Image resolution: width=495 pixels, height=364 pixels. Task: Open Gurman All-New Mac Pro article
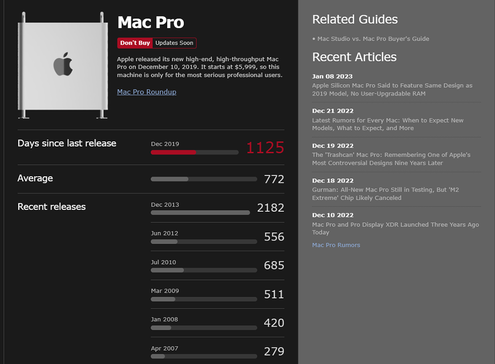coord(386,194)
